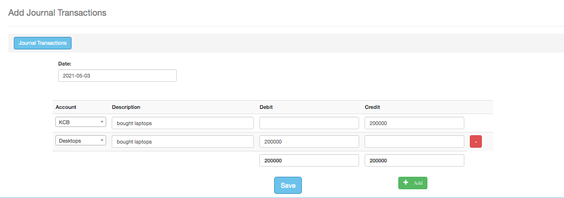Select the empty Credit field in Desktops row
Screen dimensions: 564x198
[414, 141]
